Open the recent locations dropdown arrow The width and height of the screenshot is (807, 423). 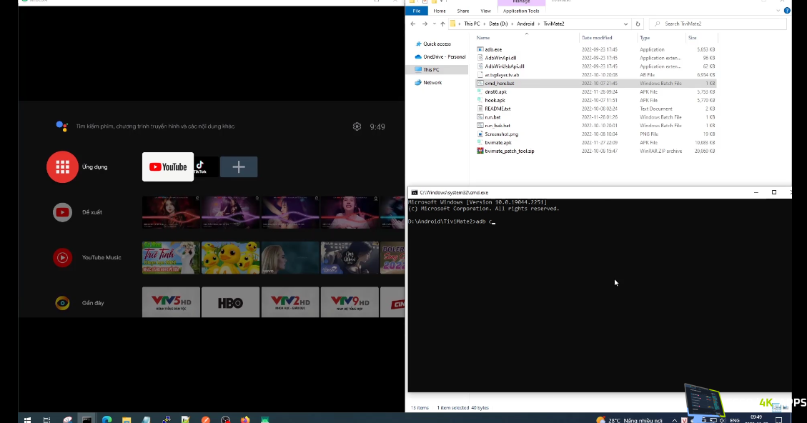tap(433, 24)
